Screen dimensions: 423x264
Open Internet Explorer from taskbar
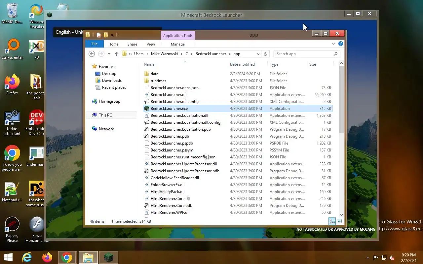point(27,257)
